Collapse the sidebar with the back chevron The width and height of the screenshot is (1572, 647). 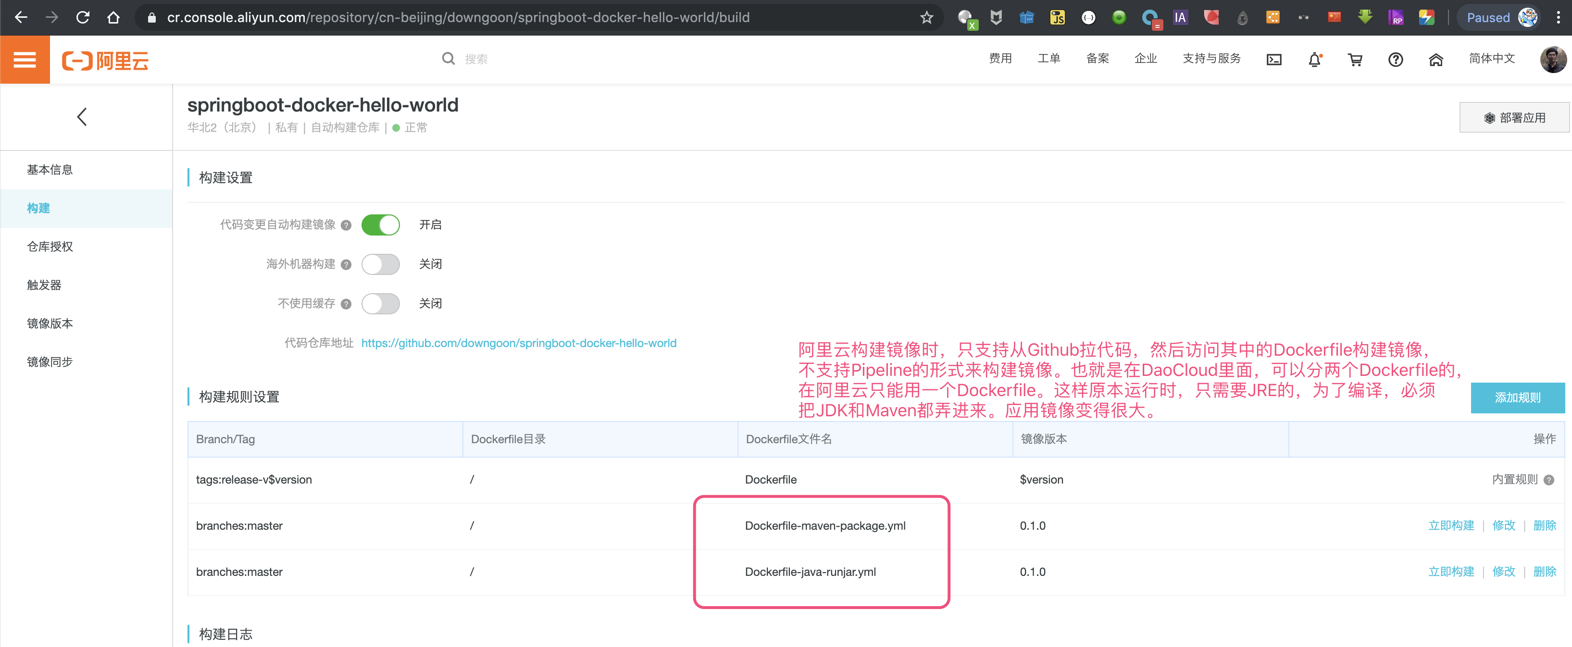(x=82, y=117)
